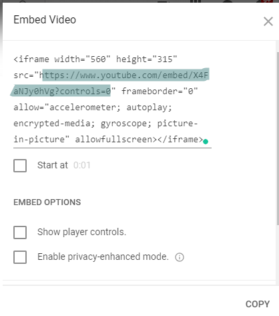
Task: Click the frameborder="0" text in code
Action: click(160, 91)
